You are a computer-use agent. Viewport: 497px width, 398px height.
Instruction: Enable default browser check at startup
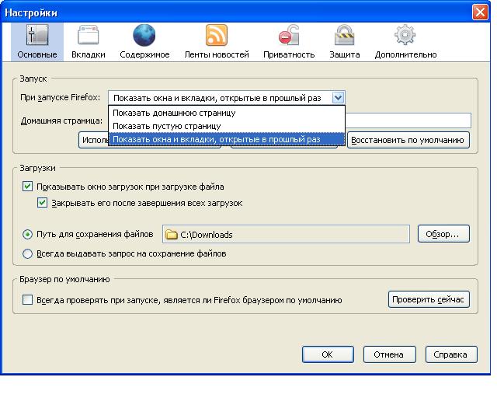tap(28, 300)
